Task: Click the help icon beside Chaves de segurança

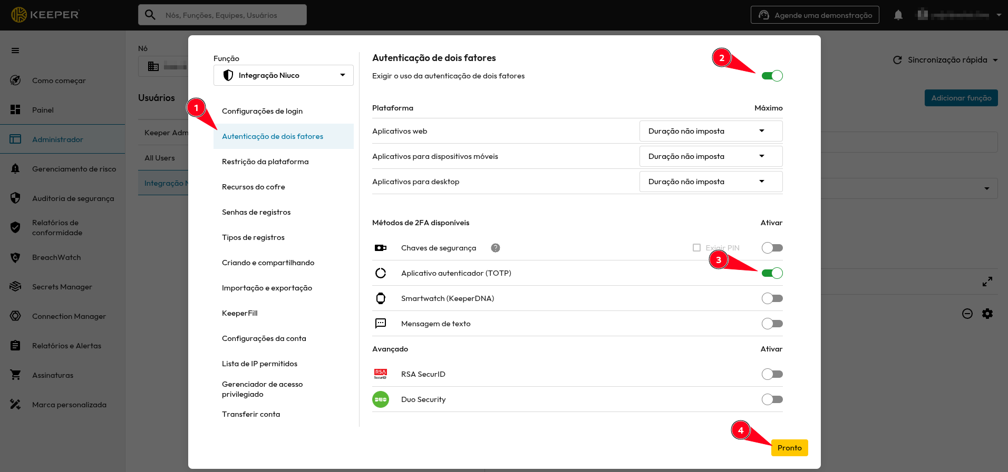Action: coord(496,248)
